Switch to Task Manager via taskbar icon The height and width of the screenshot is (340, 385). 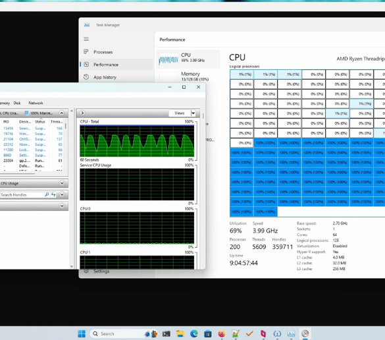pos(291,333)
